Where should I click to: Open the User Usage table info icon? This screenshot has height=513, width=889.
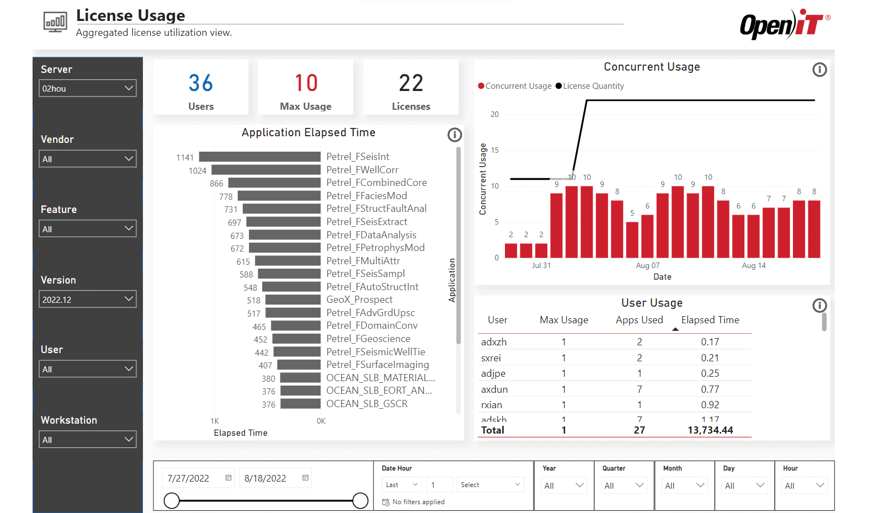tap(819, 305)
